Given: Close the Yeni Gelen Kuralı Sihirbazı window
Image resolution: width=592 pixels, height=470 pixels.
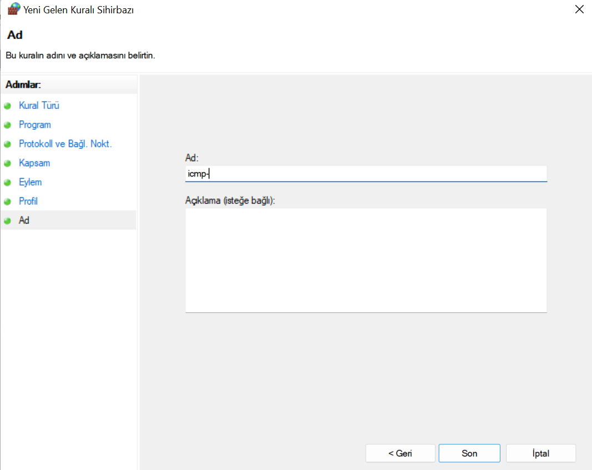Looking at the screenshot, I should 579,9.
